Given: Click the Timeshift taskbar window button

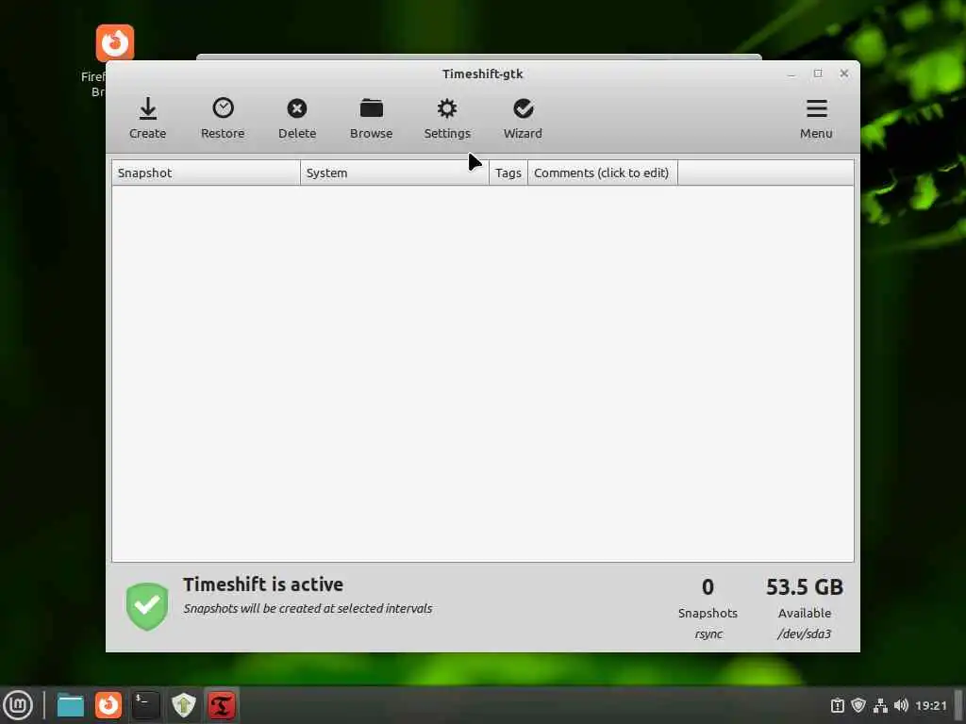Looking at the screenshot, I should click(222, 705).
